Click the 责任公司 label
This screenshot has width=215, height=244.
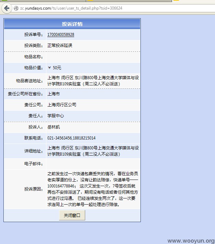[x=33, y=105]
